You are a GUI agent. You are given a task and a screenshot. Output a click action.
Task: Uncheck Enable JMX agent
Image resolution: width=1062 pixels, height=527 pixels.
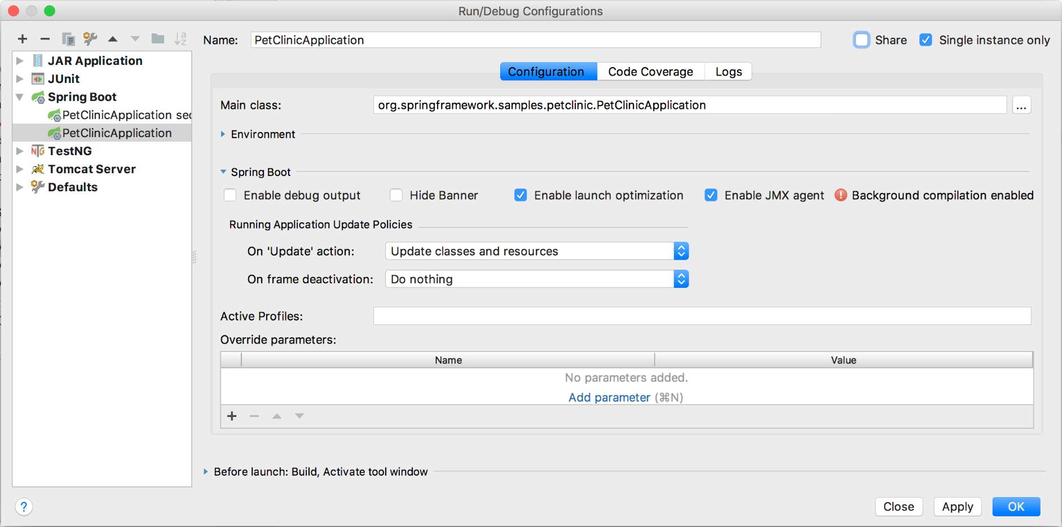[x=712, y=195]
